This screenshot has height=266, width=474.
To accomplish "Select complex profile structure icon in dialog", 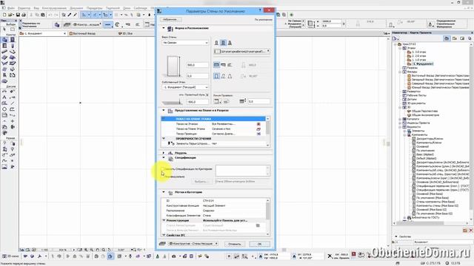I will click(x=230, y=43).
